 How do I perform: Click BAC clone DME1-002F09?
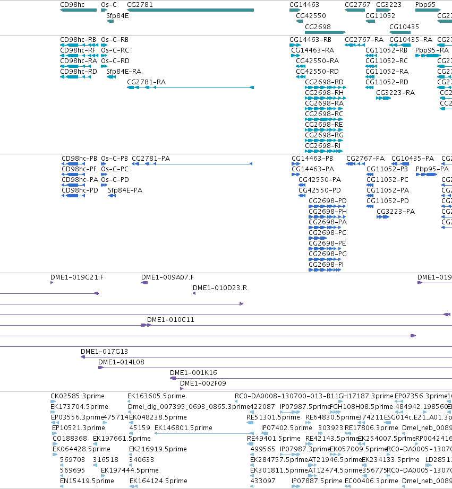[316, 389]
